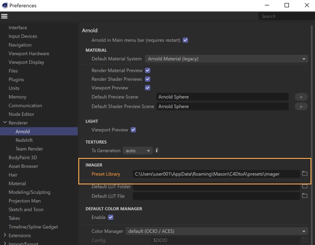Screen dimensions: 315x245
Task: Select Node Editor category
Action: pyautogui.click(x=21, y=114)
